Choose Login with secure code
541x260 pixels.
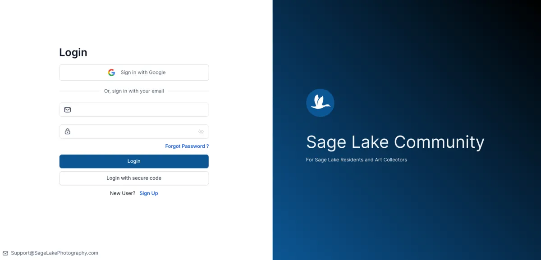134,178
